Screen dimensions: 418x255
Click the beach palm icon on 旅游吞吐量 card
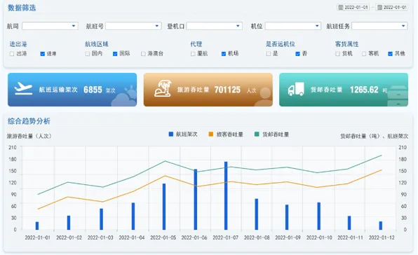pos(163,89)
